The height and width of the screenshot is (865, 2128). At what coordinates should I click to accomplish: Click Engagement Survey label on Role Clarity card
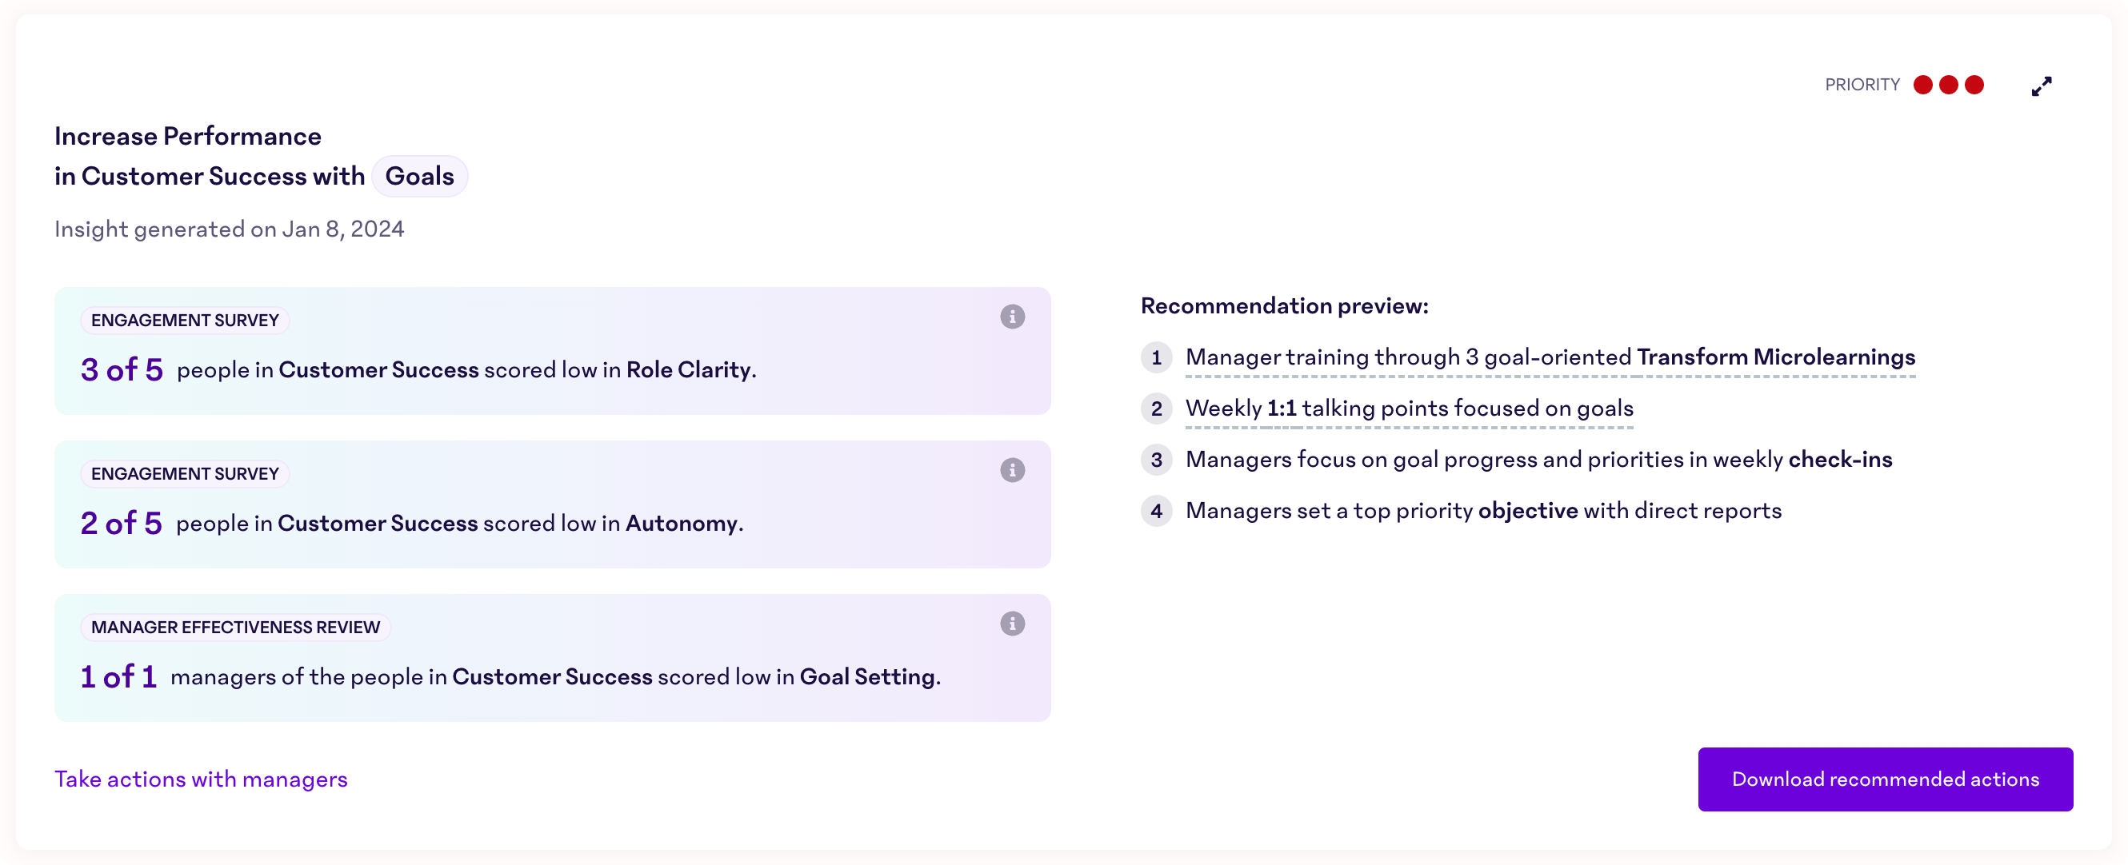click(x=185, y=321)
